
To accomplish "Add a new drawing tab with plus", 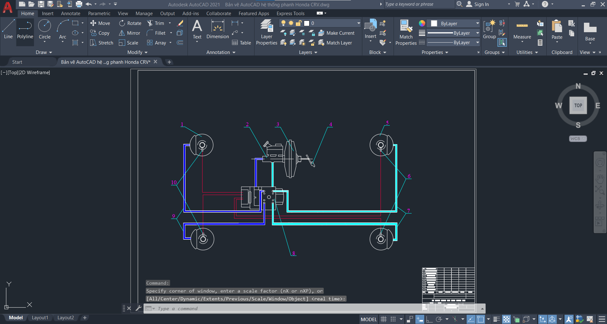I will 169,62.
